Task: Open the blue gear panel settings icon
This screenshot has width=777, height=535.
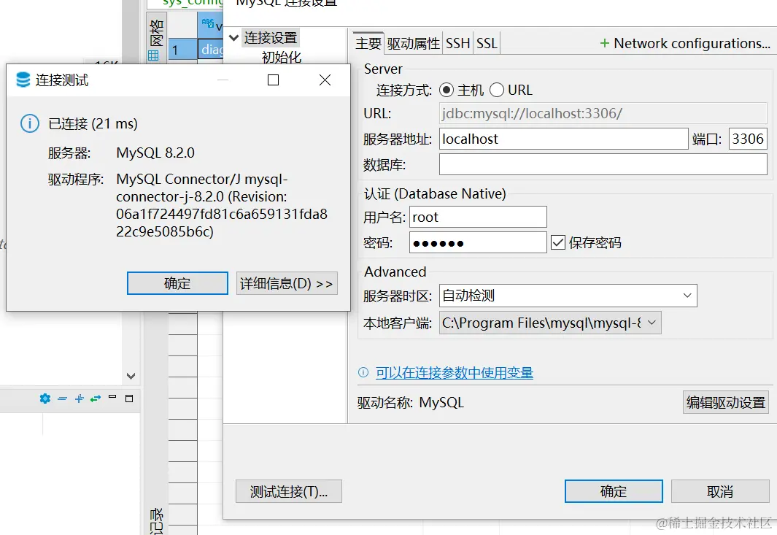Action: click(45, 399)
